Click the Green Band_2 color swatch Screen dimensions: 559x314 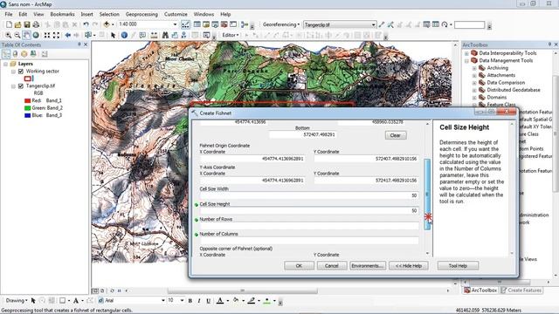pyautogui.click(x=27, y=108)
